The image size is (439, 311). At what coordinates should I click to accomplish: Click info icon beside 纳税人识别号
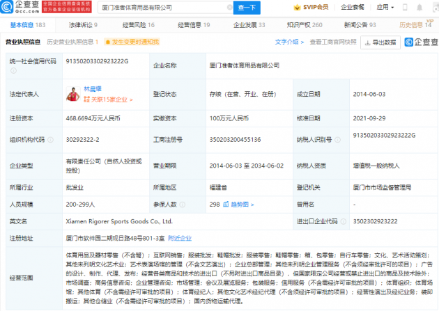pyautogui.click(x=338, y=140)
